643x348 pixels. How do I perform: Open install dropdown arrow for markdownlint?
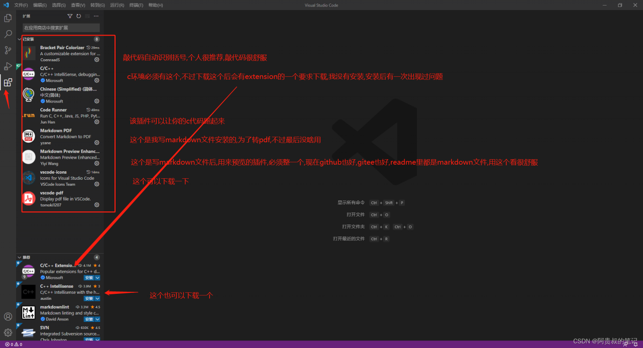tap(97, 319)
